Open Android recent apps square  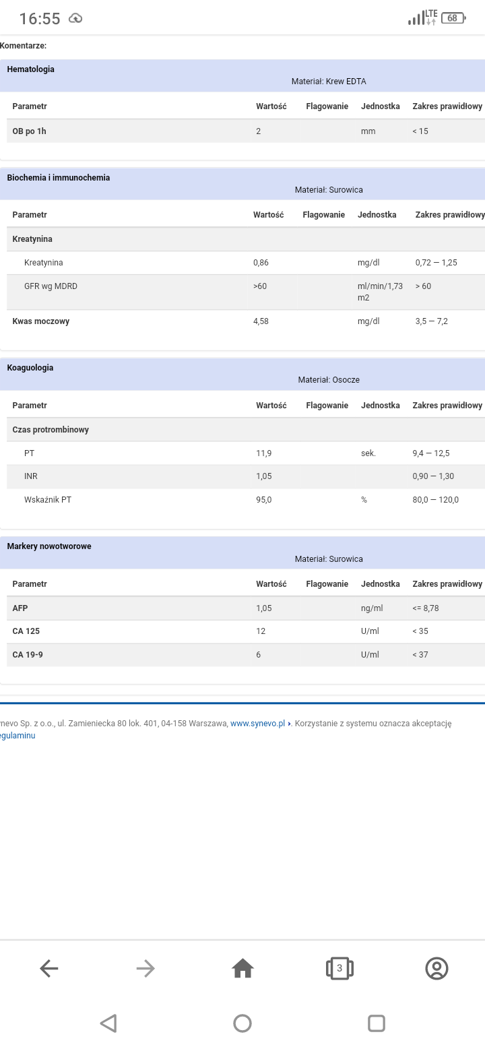[377, 1023]
